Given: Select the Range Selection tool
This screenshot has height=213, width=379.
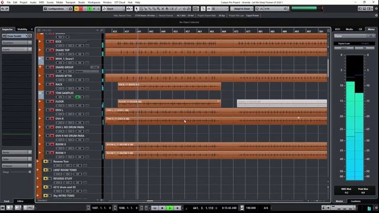Looking at the screenshot, I should [x=141, y=9].
